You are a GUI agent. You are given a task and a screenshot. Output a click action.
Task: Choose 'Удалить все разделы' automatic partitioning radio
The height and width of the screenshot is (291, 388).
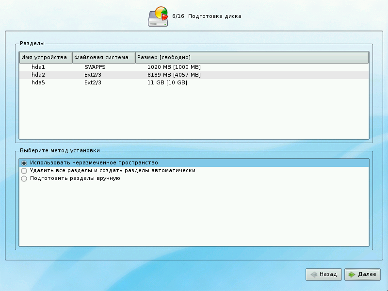tap(24, 171)
